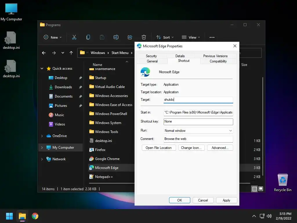Go up one folder level
Screen dimensions: 297x223
tap(71, 53)
